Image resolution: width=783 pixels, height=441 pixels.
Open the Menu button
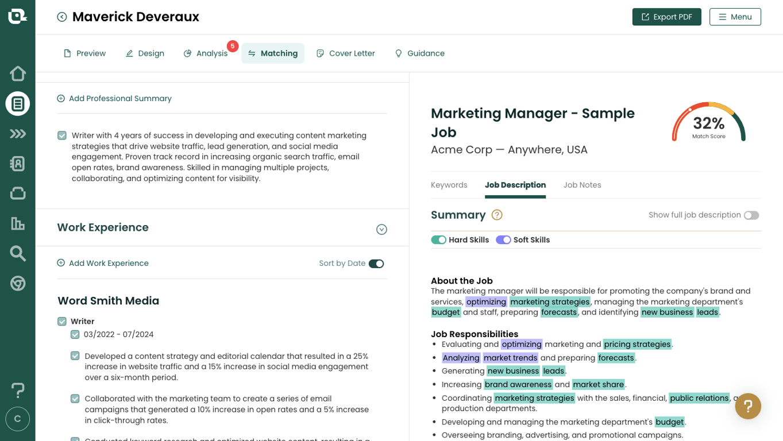[735, 17]
